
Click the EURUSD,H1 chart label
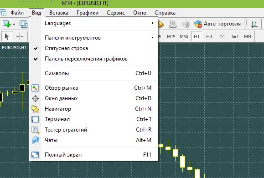click(14, 48)
